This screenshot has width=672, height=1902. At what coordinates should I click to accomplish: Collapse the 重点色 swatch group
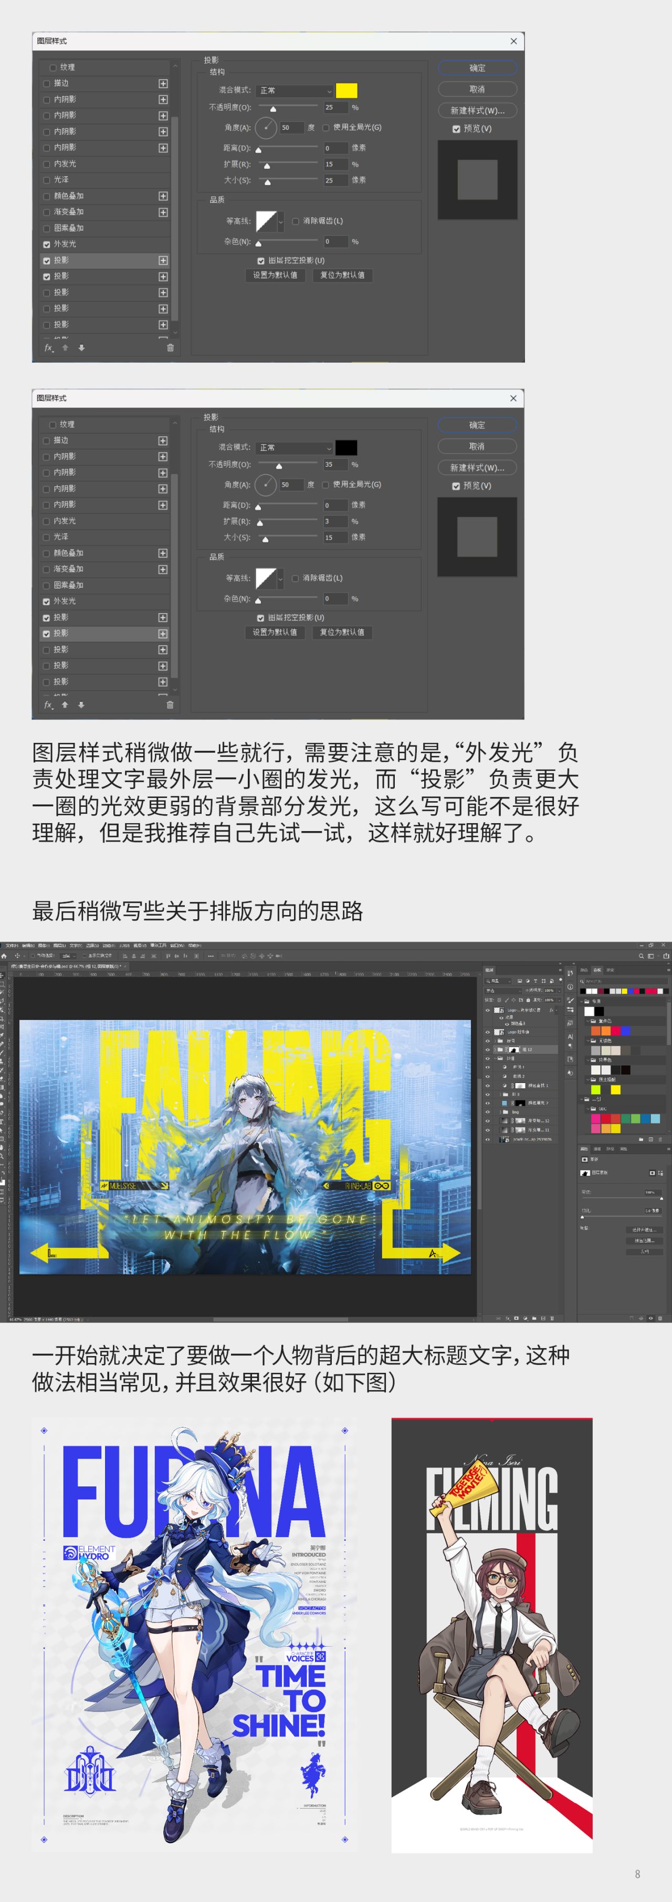pos(587,1021)
